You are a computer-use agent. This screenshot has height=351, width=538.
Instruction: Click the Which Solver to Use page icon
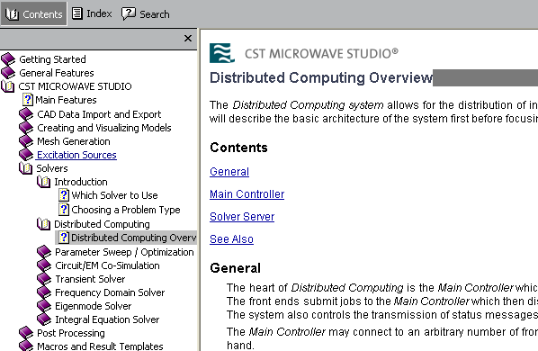64,195
